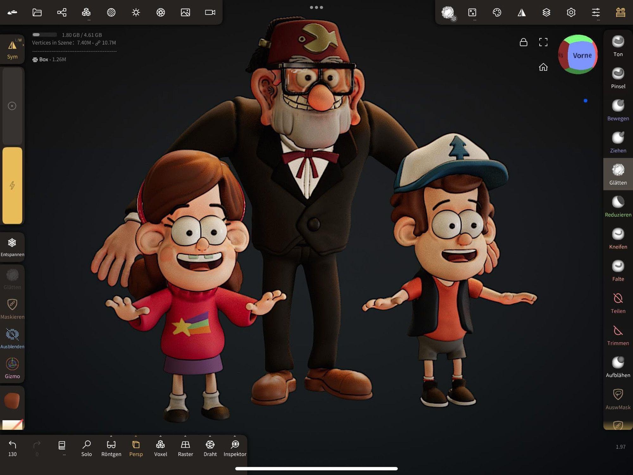
Task: Select the Pinsel brush tool
Action: point(618,79)
